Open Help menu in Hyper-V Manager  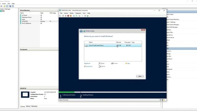[13, 4]
